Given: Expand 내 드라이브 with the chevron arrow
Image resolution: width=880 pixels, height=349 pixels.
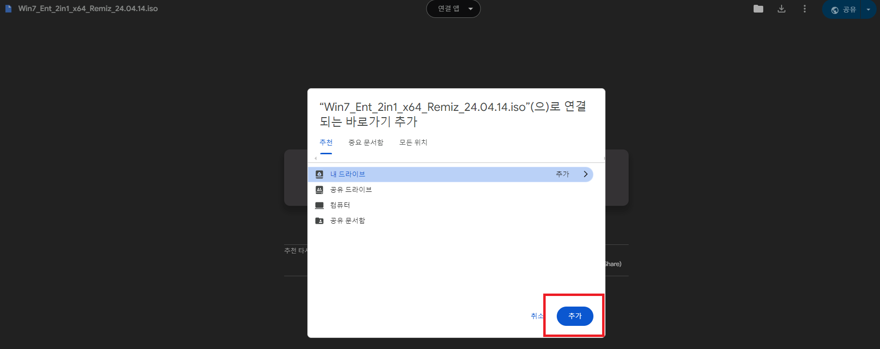Looking at the screenshot, I should 586,174.
